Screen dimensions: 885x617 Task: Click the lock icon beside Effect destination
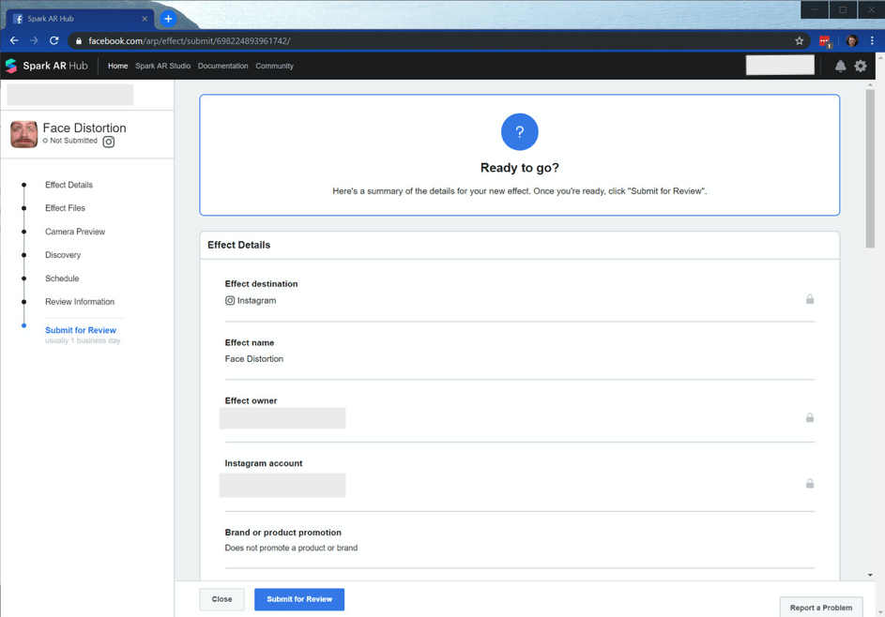click(809, 299)
